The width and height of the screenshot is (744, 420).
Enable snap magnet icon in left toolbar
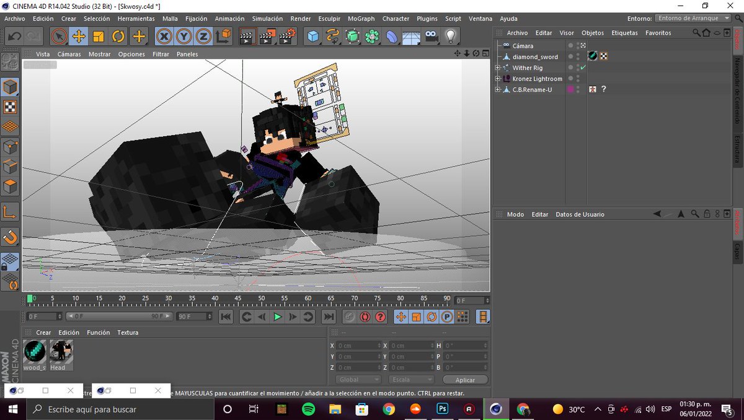tap(10, 236)
